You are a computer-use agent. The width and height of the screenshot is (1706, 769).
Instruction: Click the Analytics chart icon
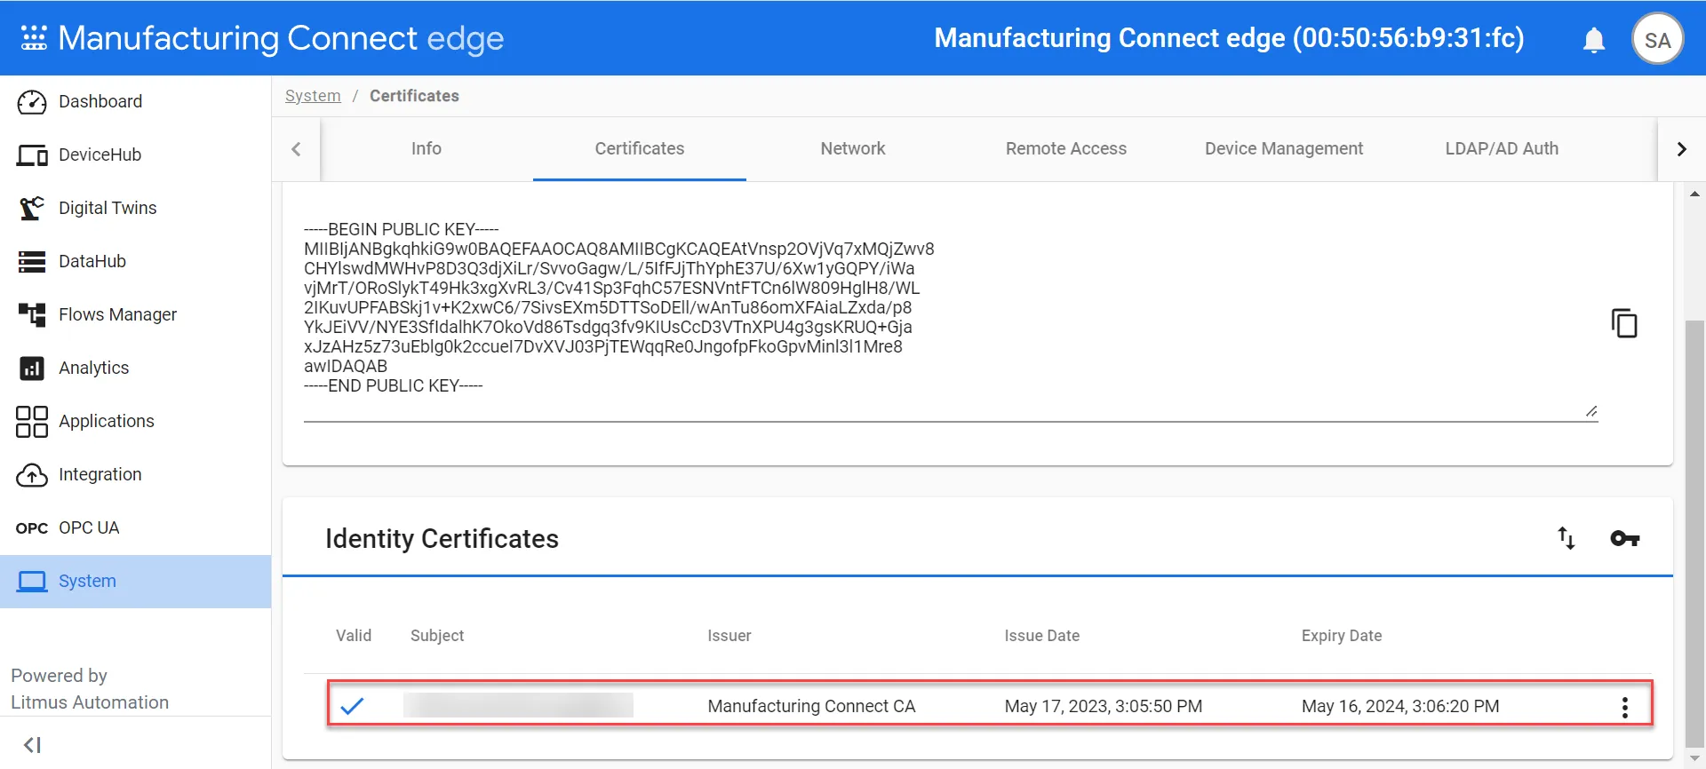(x=32, y=368)
